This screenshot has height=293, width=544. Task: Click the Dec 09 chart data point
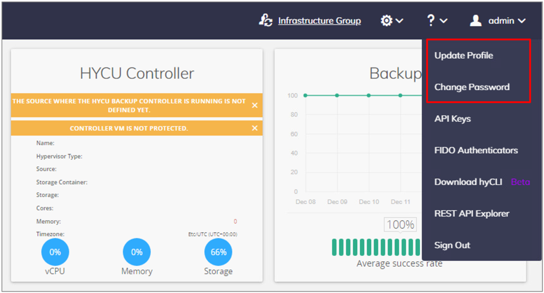tap(337, 95)
